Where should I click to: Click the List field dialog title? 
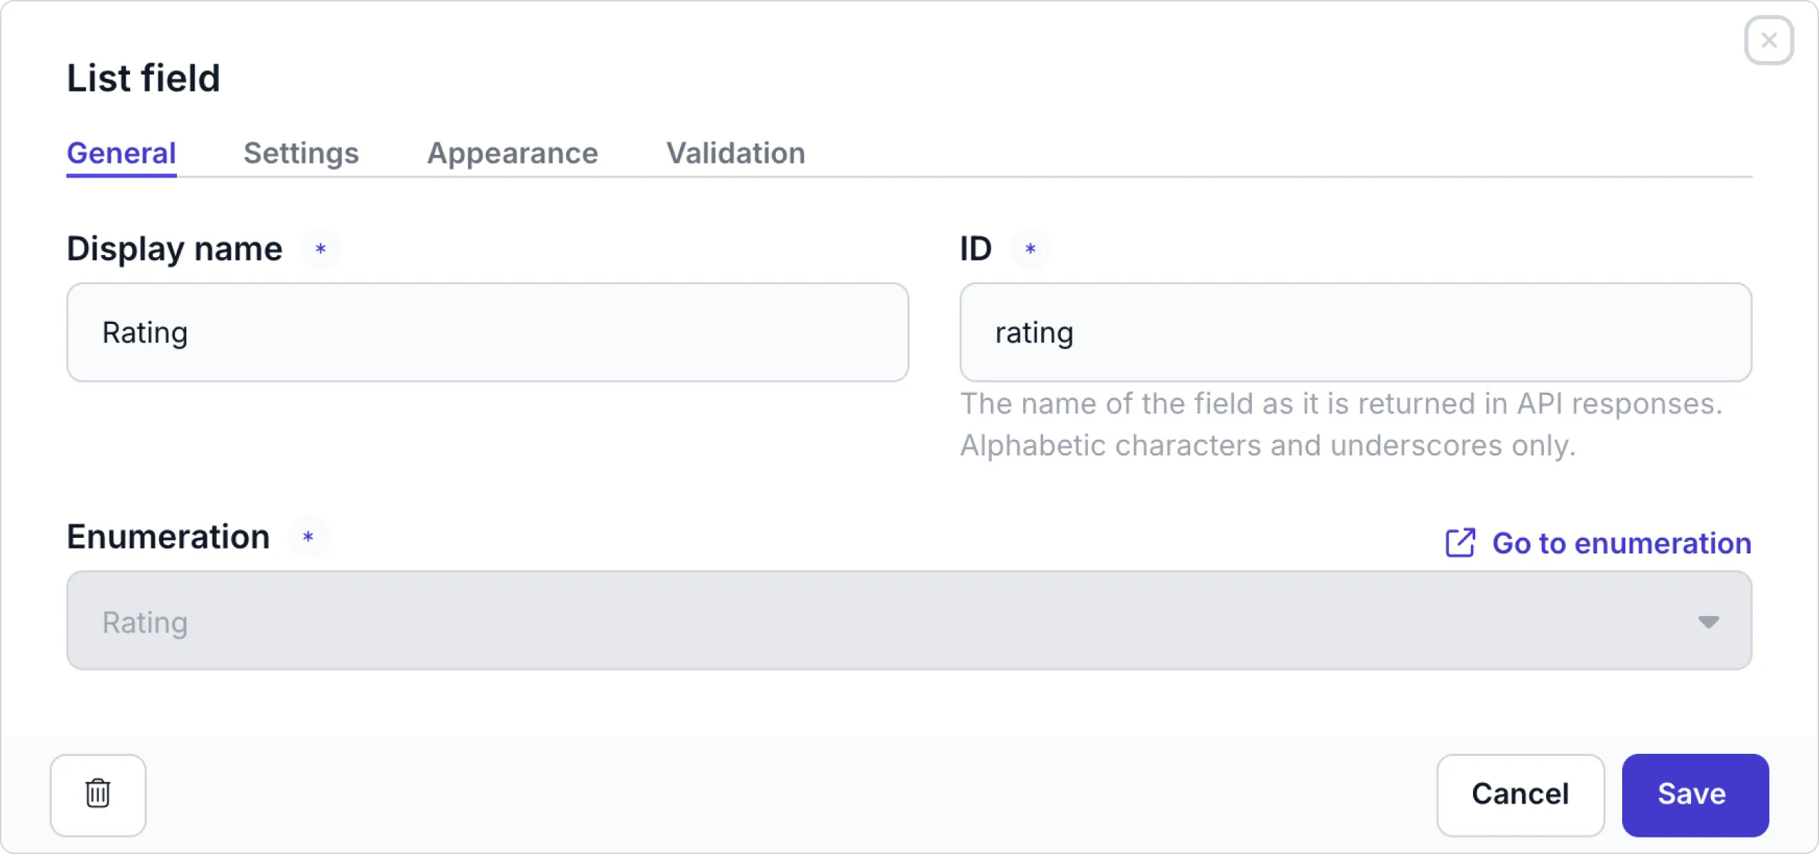click(x=144, y=77)
